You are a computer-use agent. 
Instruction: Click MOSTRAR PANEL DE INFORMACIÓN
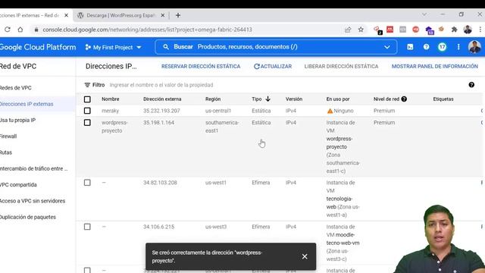[x=434, y=66]
